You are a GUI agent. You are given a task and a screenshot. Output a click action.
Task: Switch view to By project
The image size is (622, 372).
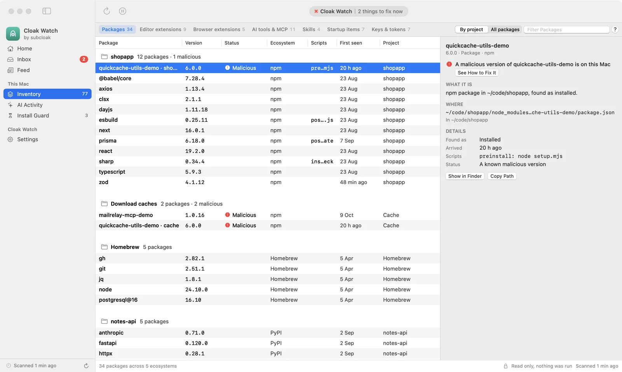(471, 30)
